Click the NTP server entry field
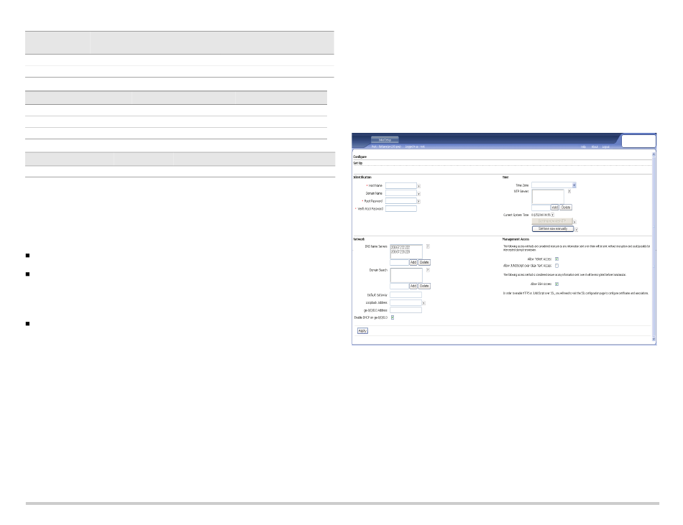Image resolution: width=683 pixels, height=525 pixels. point(541,208)
